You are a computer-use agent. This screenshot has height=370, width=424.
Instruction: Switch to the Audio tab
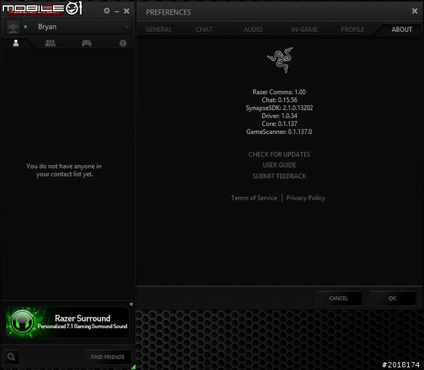click(253, 29)
